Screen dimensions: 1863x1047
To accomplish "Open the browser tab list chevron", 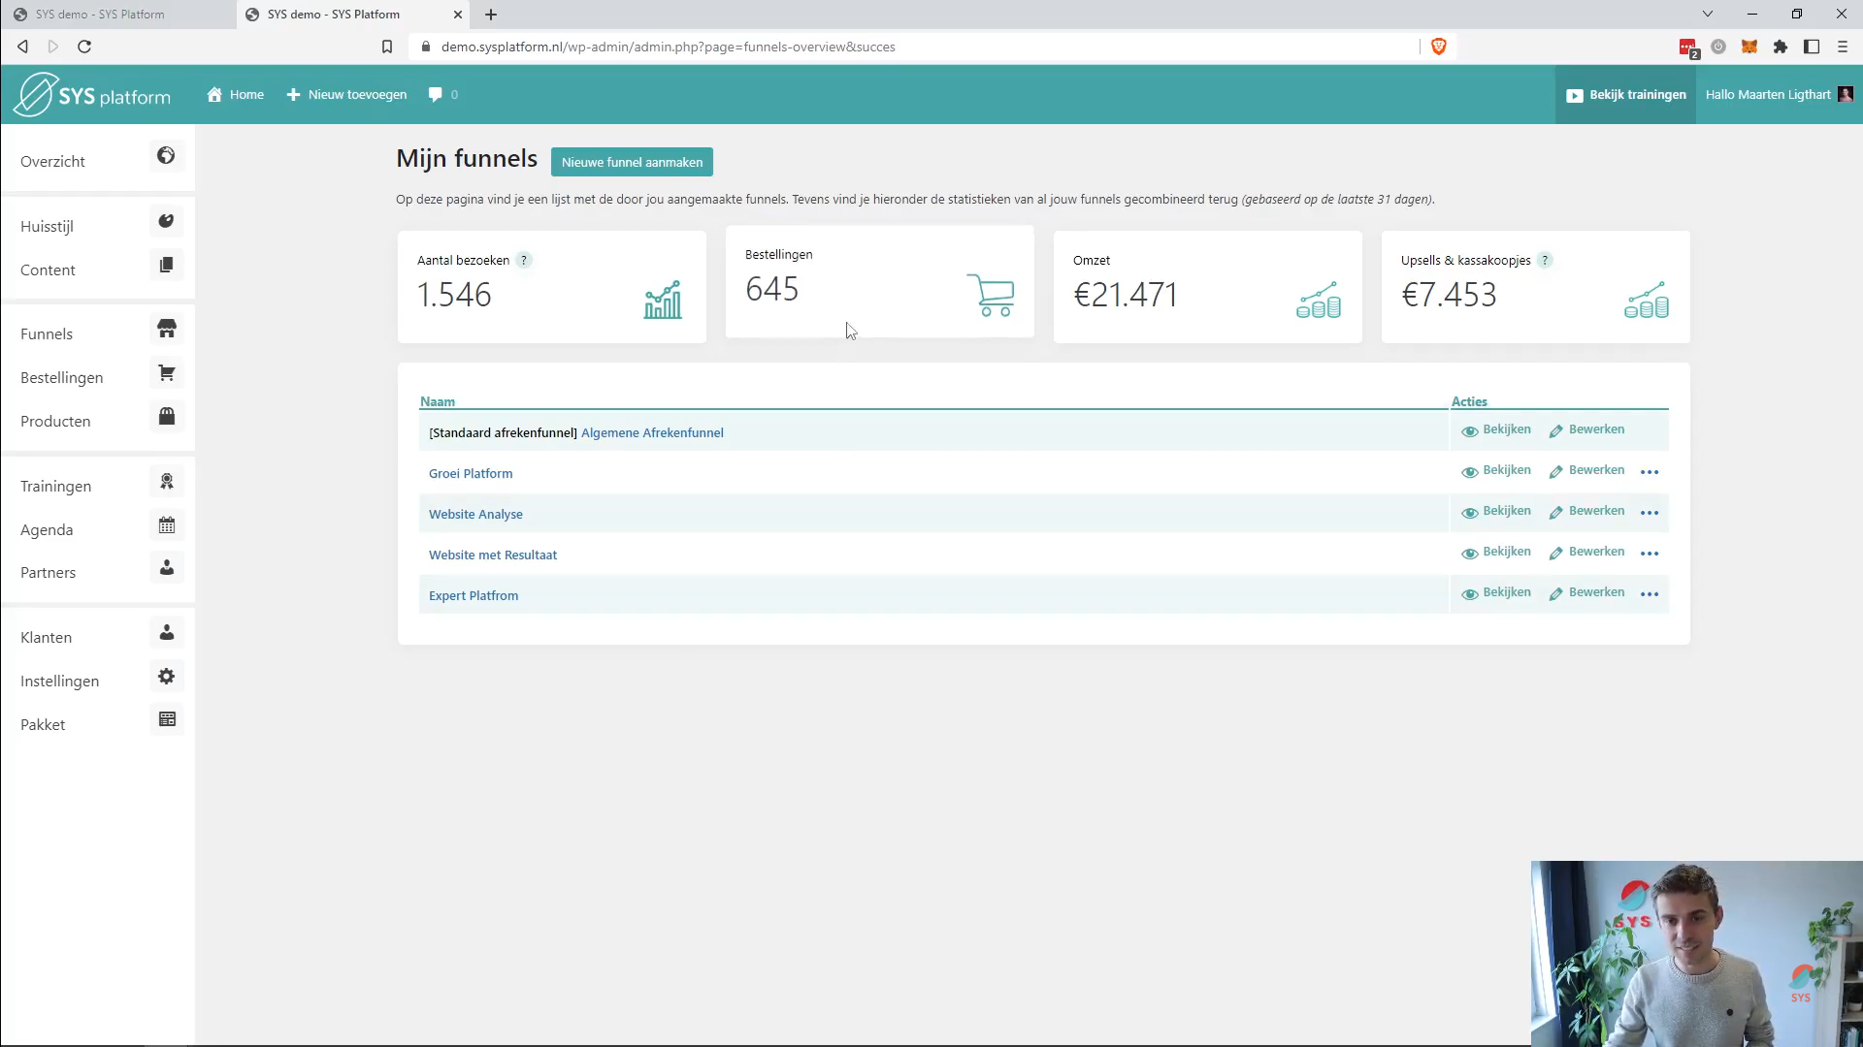I will click(1707, 14).
